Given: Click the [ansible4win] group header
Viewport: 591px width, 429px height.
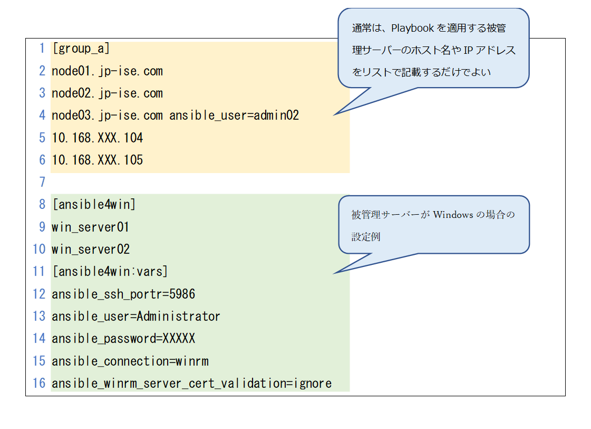Looking at the screenshot, I should pos(93,205).
